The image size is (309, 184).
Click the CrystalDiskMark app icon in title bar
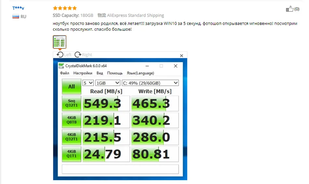61,66
